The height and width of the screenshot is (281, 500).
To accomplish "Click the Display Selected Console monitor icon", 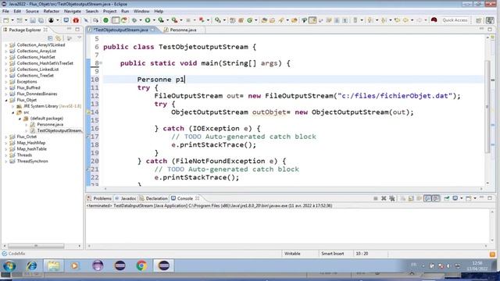I will point(455,198).
